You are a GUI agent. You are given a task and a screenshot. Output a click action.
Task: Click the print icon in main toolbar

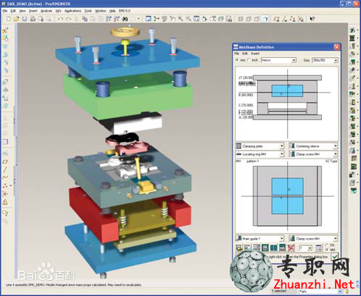33,19
